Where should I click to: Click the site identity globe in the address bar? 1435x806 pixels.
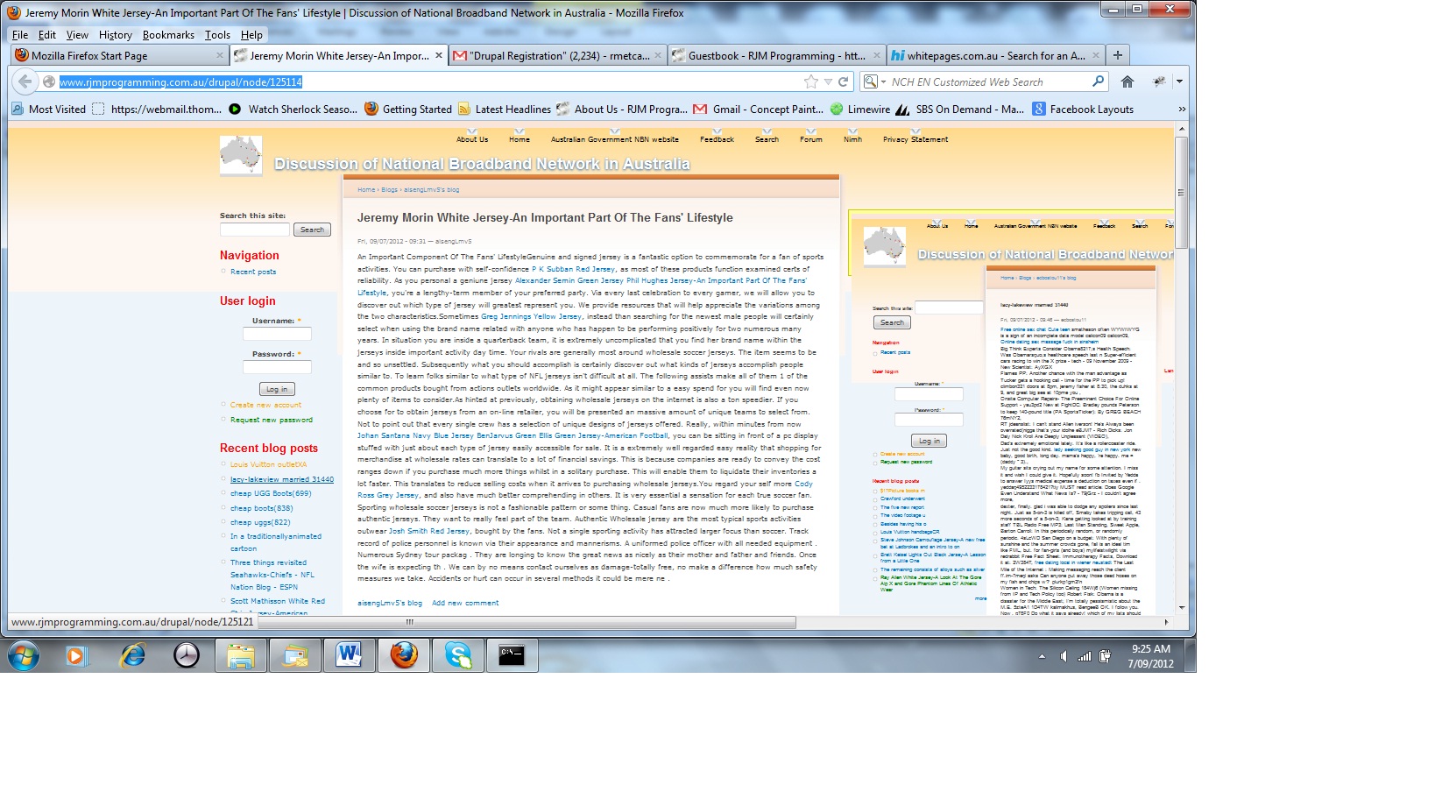(x=49, y=81)
